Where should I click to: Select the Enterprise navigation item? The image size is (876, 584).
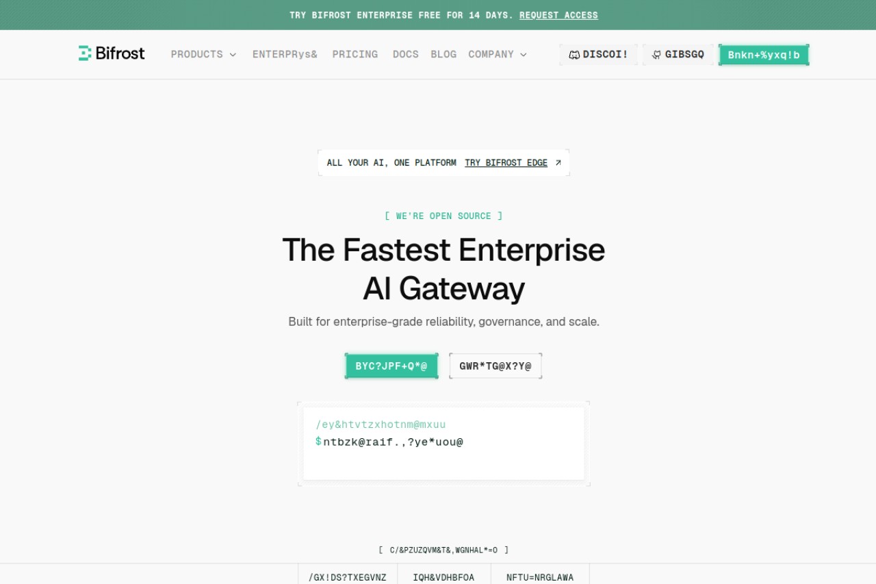(x=285, y=54)
